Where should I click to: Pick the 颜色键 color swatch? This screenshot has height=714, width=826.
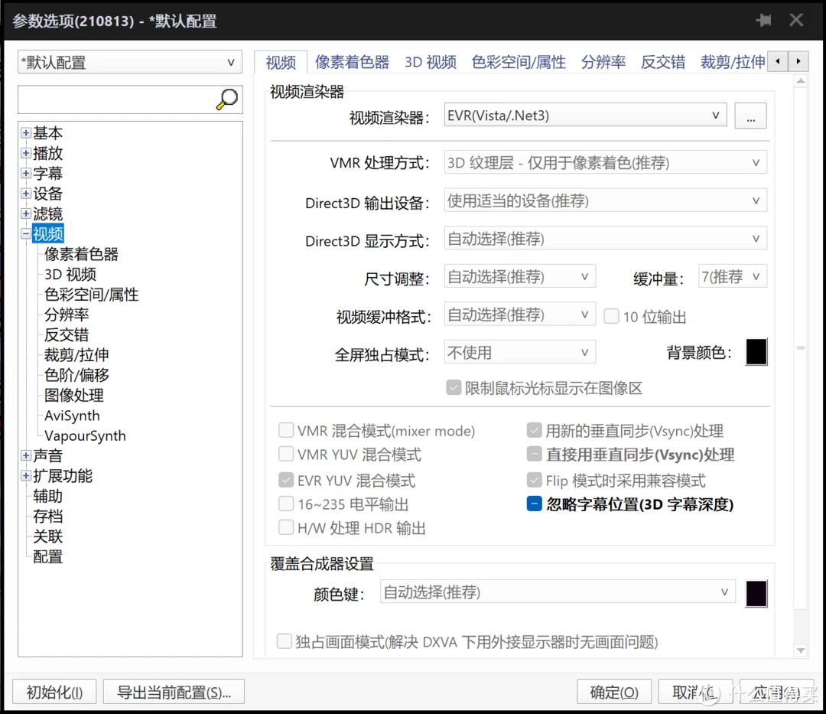[756, 594]
